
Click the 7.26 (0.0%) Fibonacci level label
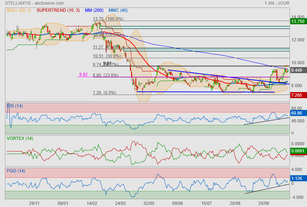click(104, 93)
